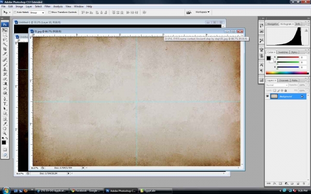
Task: Open the Workspace dropdown
Action: (202, 12)
